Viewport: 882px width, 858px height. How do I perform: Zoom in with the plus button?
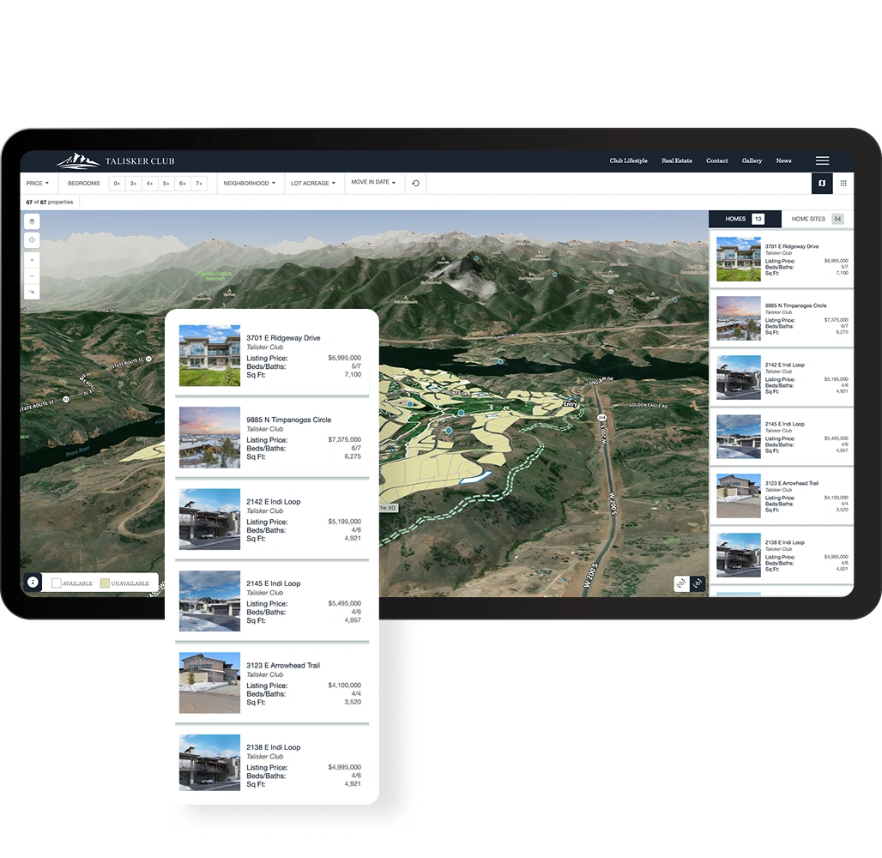coord(32,260)
